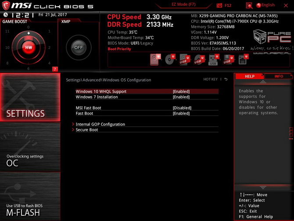Open the OC overclocking settings section
The height and width of the screenshot is (221, 294).
tap(30, 147)
